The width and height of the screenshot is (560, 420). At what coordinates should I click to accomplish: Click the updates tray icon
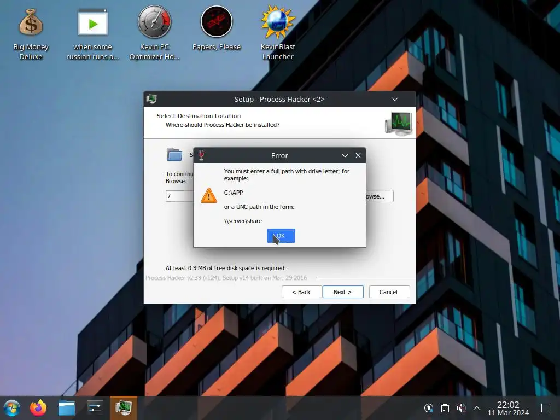[x=429, y=408]
